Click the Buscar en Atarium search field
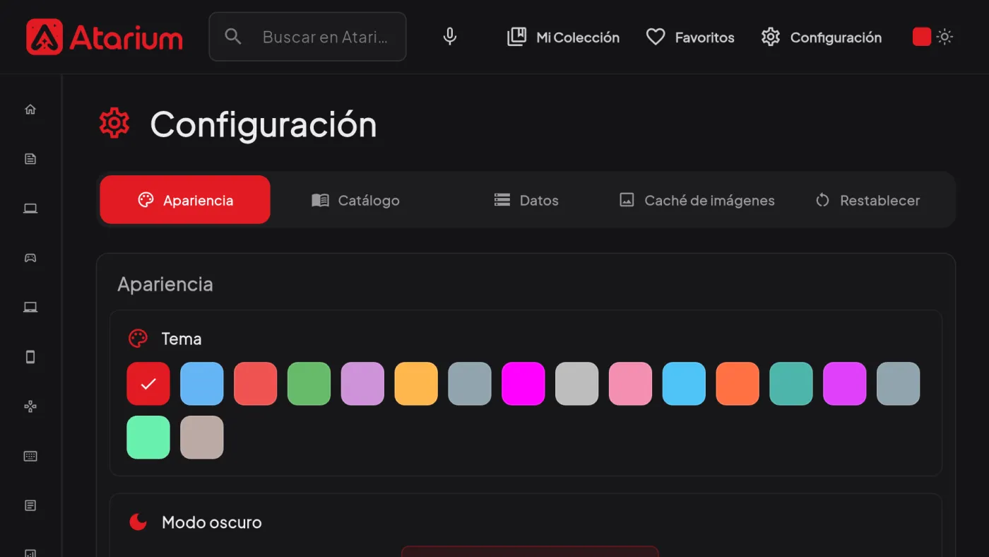Viewport: 989px width, 557px height. [x=307, y=37]
